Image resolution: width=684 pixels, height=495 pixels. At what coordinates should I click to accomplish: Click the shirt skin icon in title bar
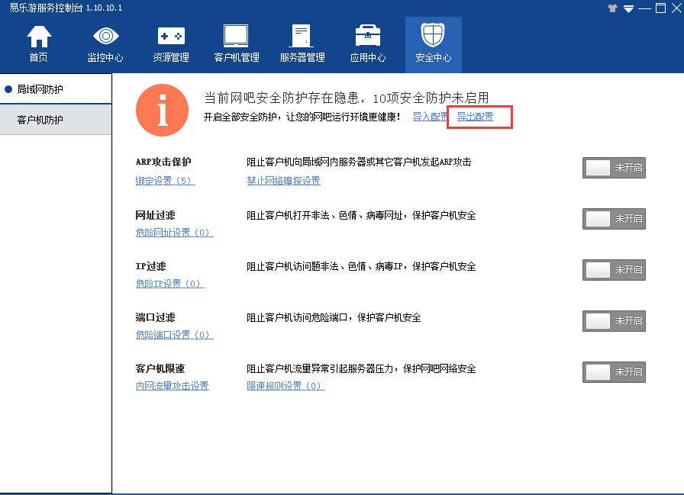(612, 8)
